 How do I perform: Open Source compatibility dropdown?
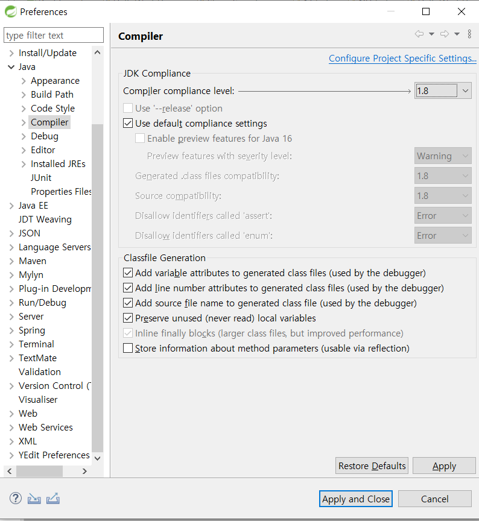click(443, 196)
